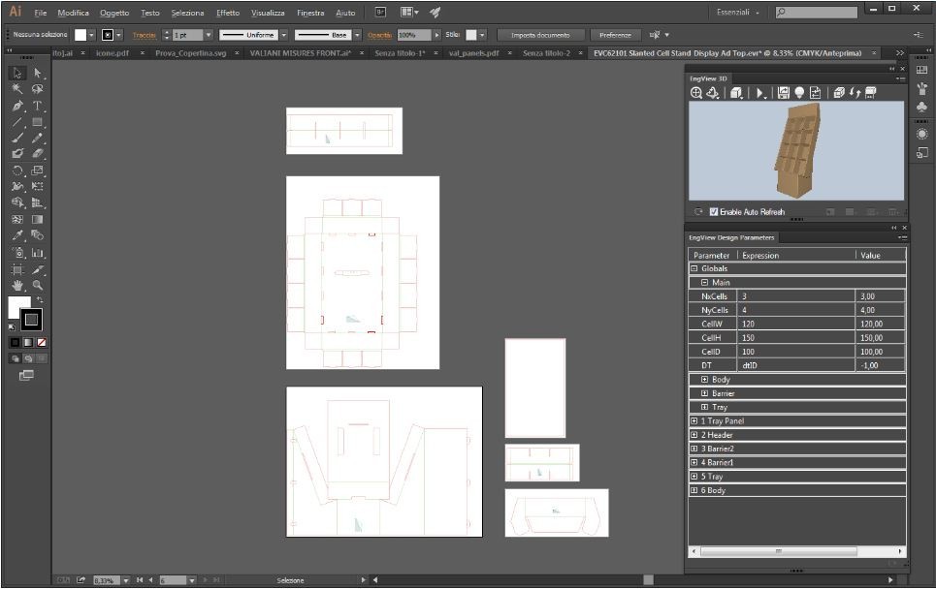
Task: Open the Effetto menu
Action: point(228,14)
